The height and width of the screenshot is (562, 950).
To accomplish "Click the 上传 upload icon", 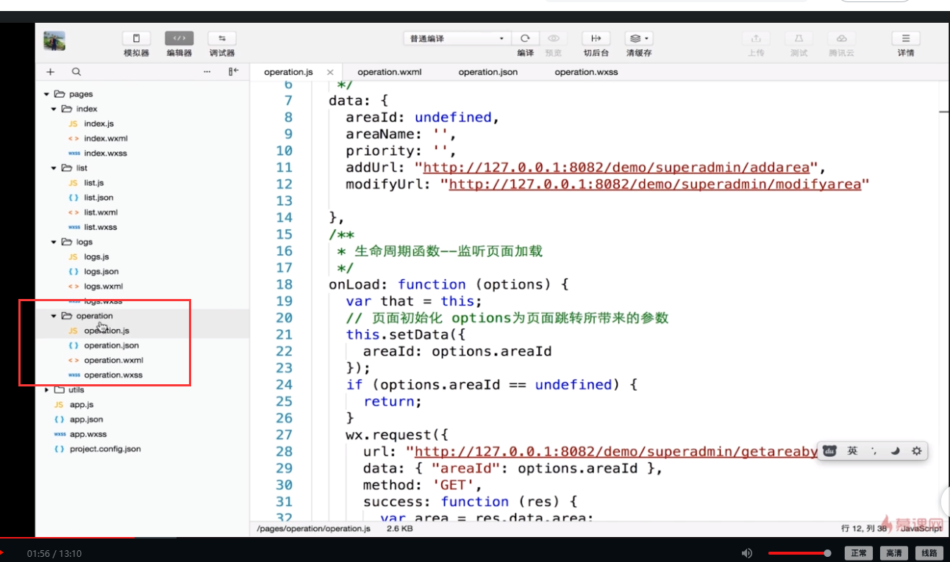I will [756, 38].
